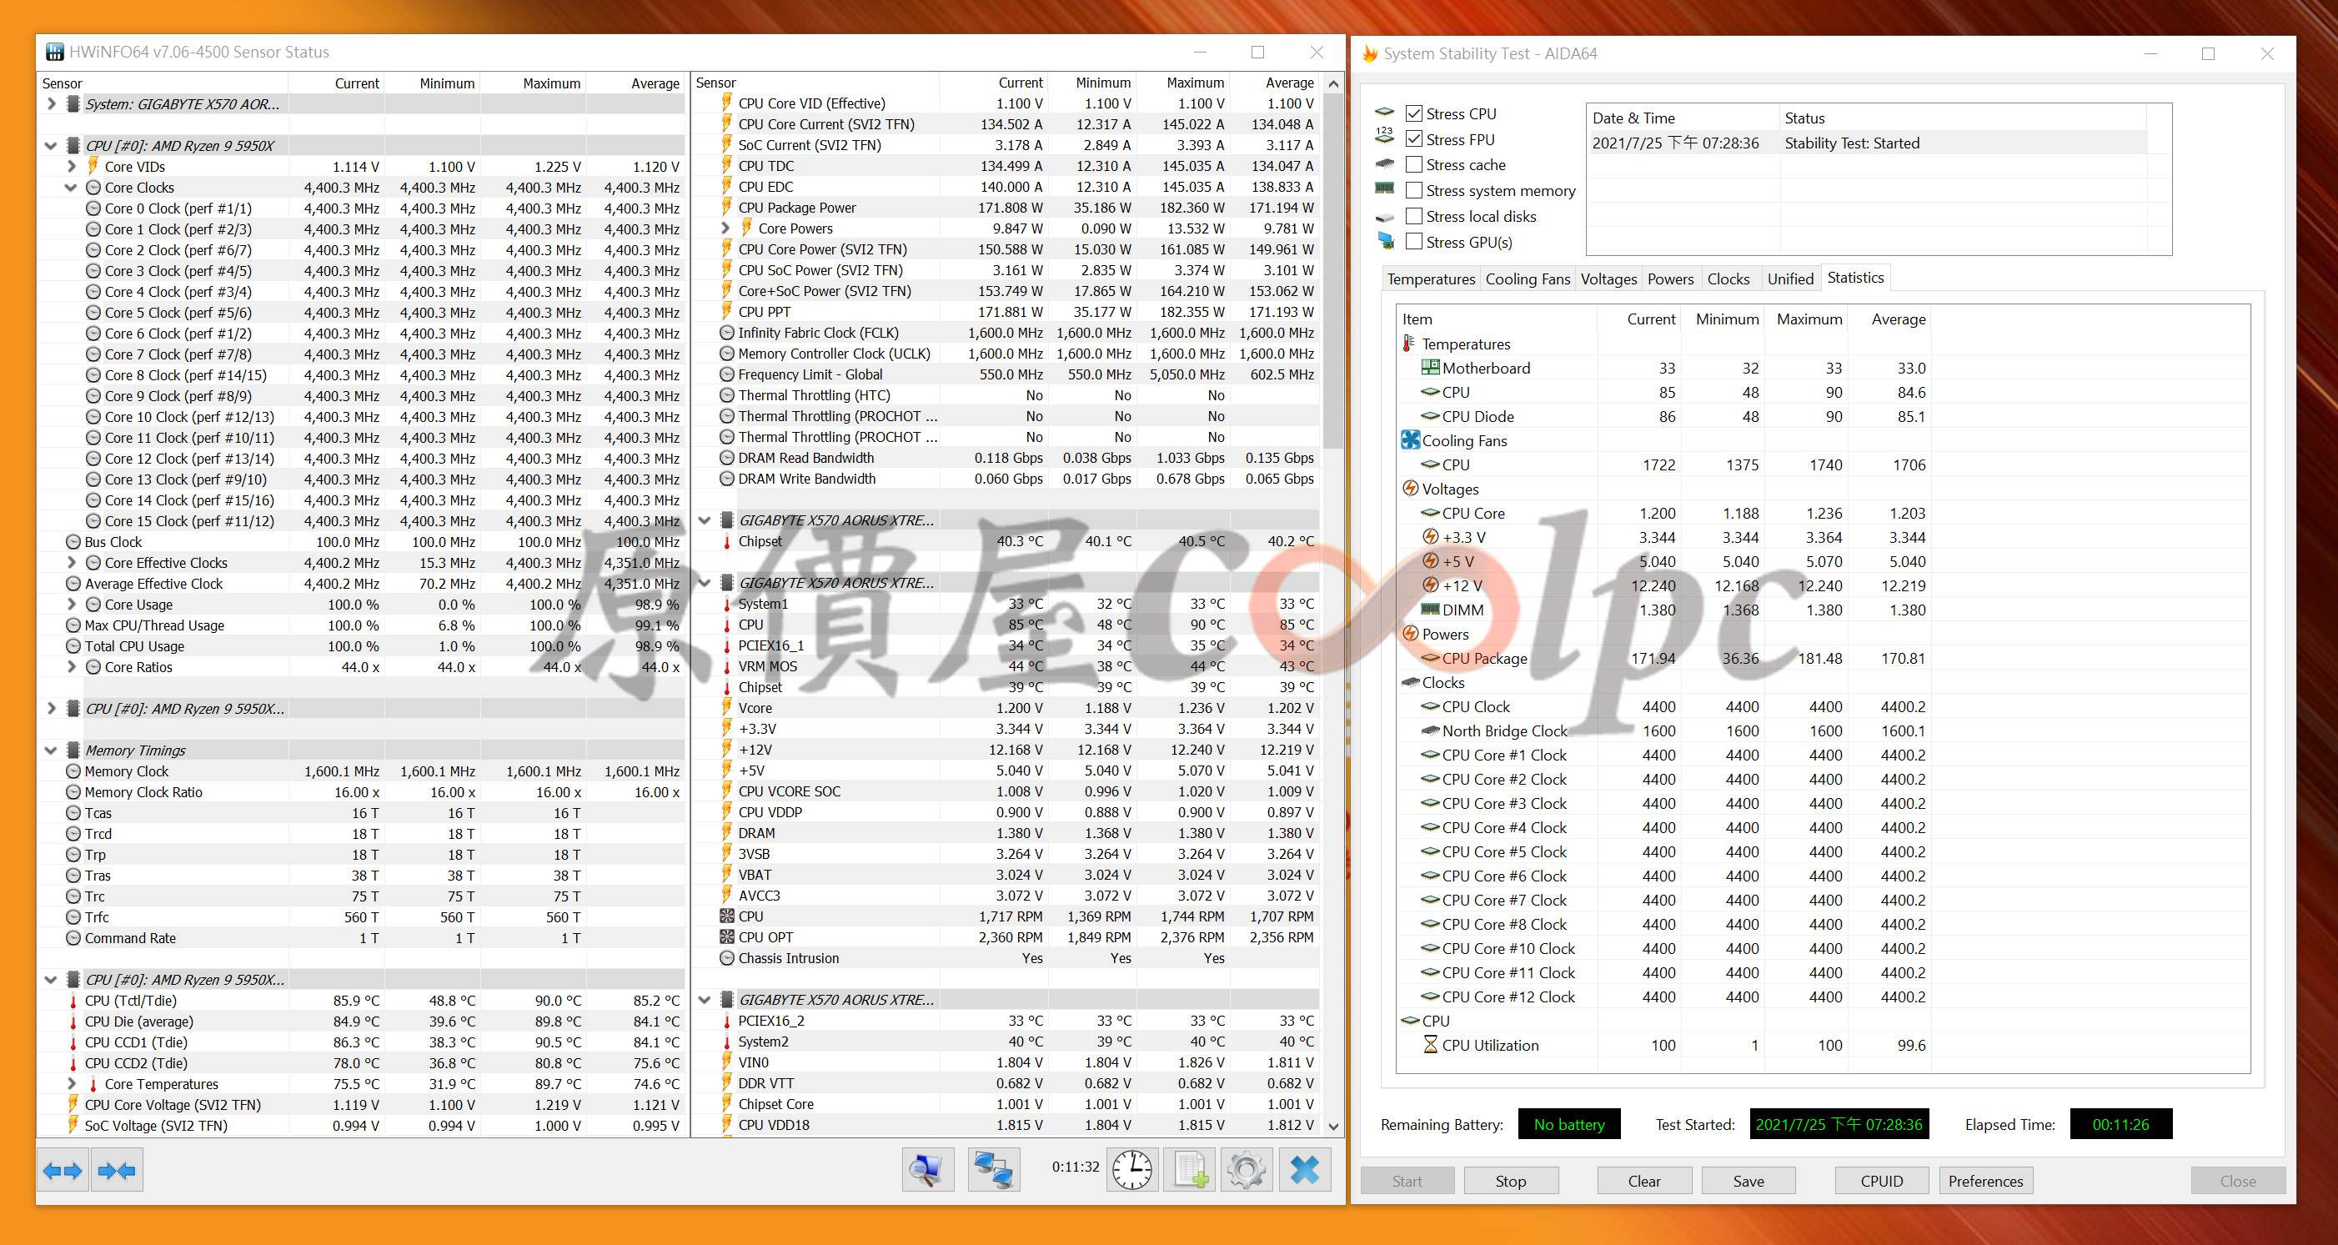Click the Cooling Fans fan icon in AIDA64
The height and width of the screenshot is (1245, 2338).
1409,440
